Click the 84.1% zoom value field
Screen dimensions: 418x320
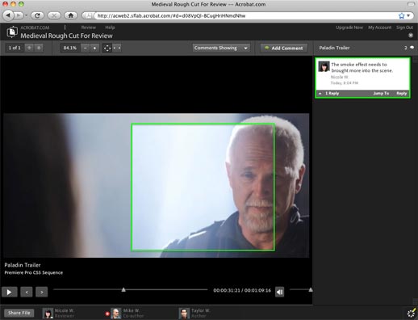pos(70,48)
